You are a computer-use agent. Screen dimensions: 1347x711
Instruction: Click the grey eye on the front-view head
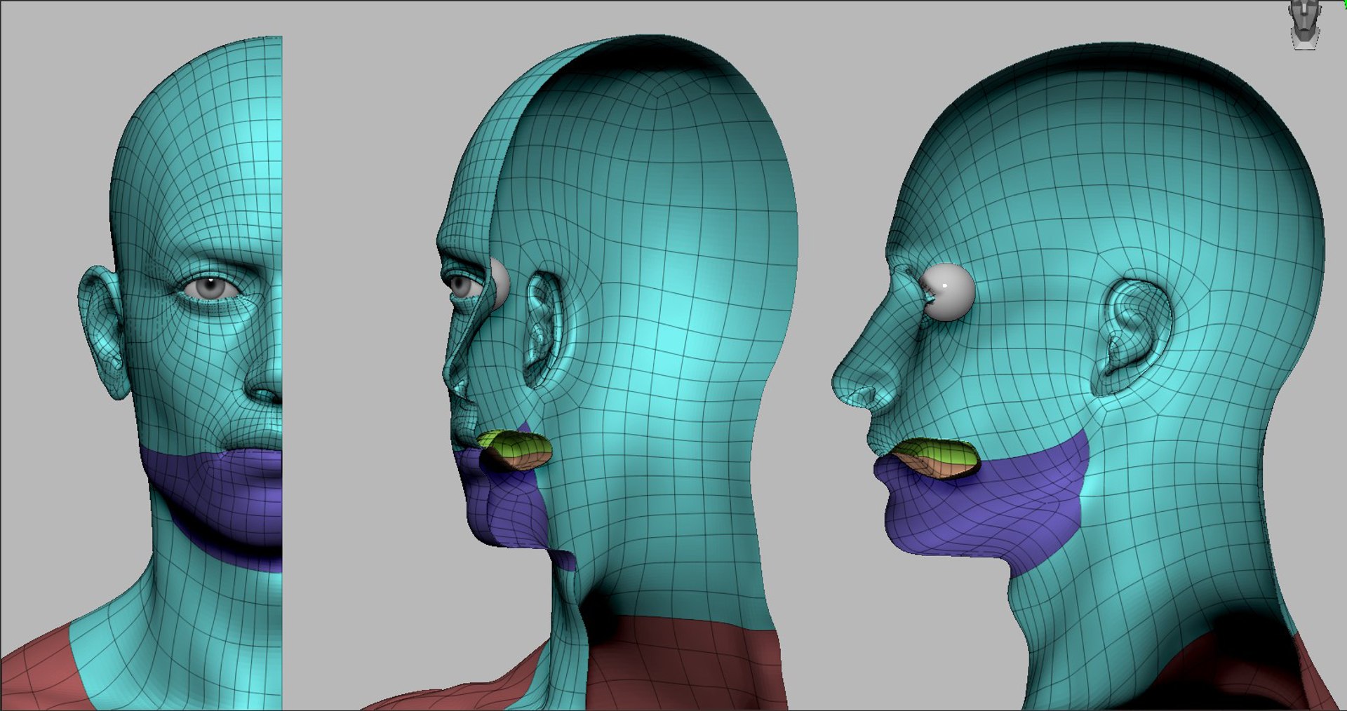(x=210, y=287)
